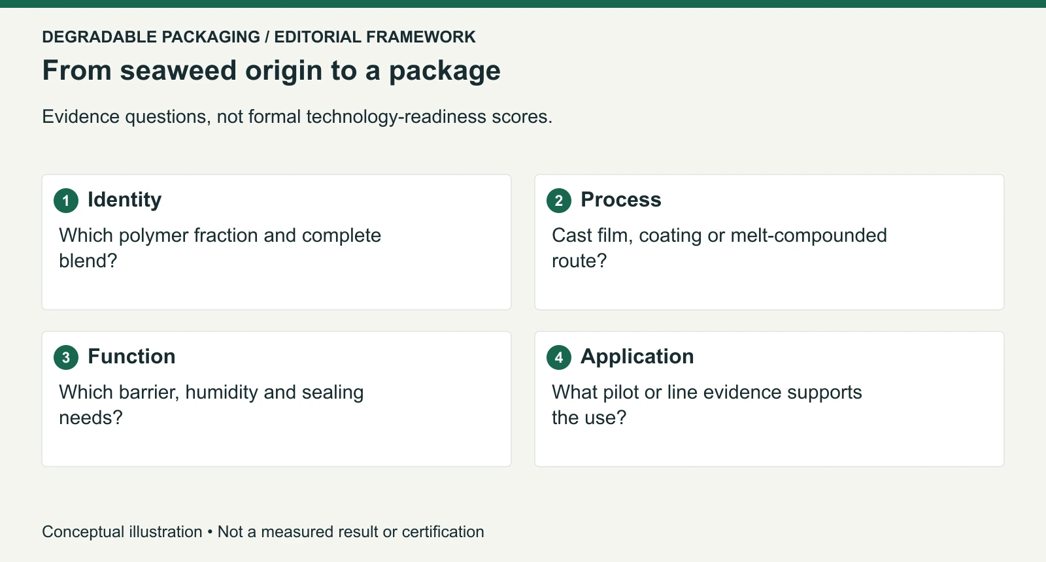Image resolution: width=1046 pixels, height=562 pixels.
Task: Click the footer note "Conceptual illustration • Not a measured result or certification"
Action: pyautogui.click(x=263, y=532)
